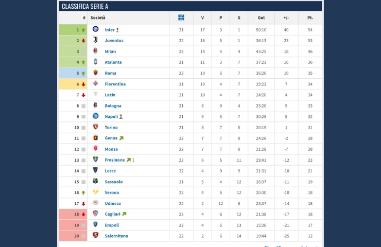Open the Fiorentina team link
The width and height of the screenshot is (381, 247).
(x=115, y=84)
